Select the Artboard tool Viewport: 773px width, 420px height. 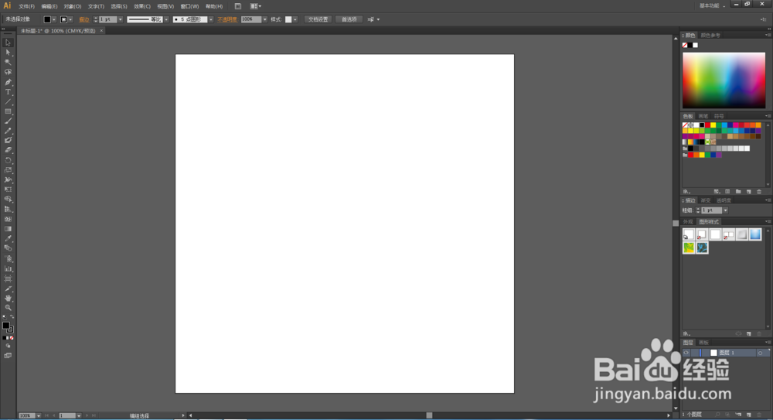pyautogui.click(x=8, y=279)
